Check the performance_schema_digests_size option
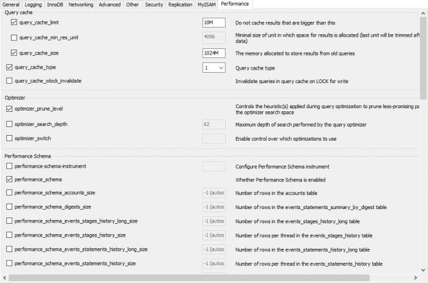 click(9, 207)
